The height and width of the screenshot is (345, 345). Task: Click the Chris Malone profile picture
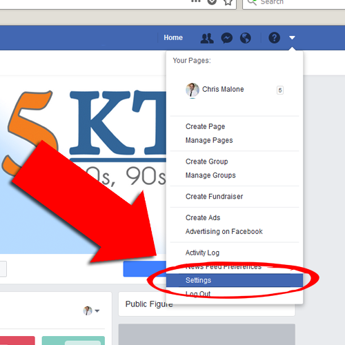coord(193,90)
